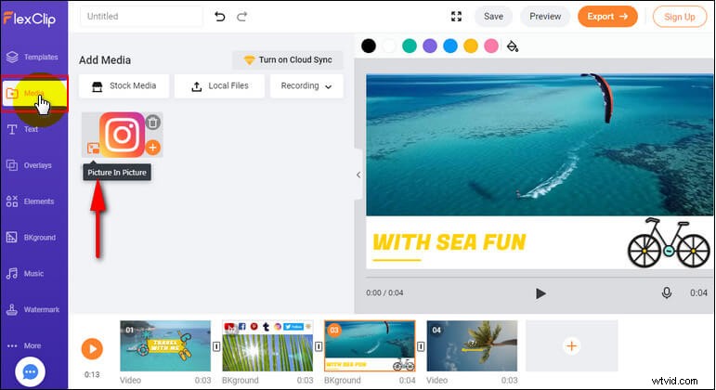Click the Untitled project name field
The image size is (716, 390).
[x=141, y=17]
